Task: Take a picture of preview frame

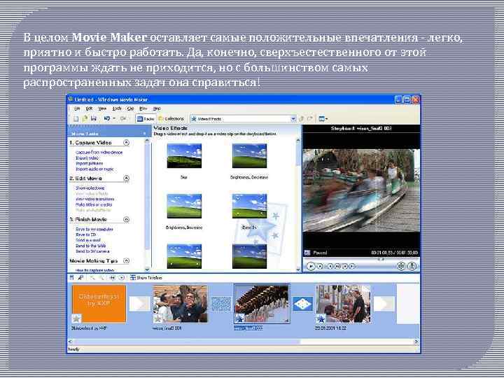Action: click(412, 266)
